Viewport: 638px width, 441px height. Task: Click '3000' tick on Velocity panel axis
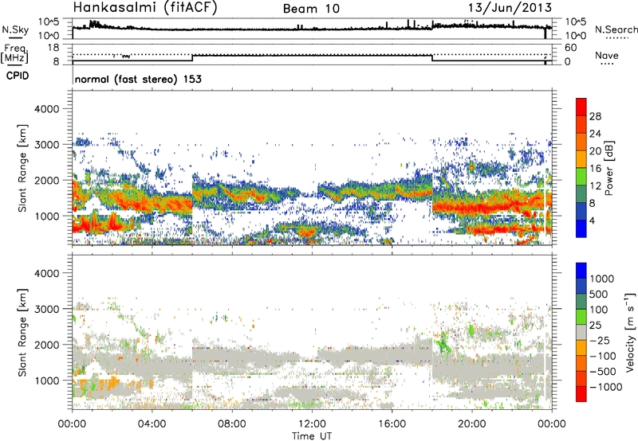click(46, 309)
